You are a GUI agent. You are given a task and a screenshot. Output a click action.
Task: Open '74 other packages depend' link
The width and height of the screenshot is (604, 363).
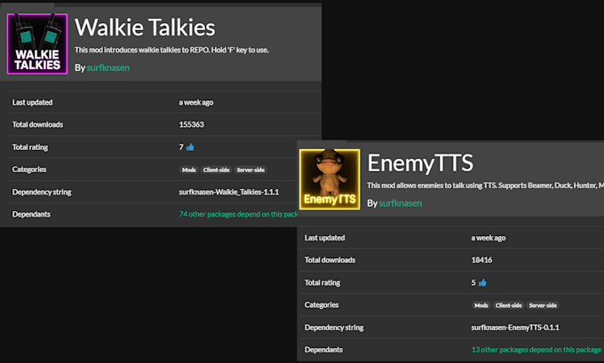click(x=238, y=215)
